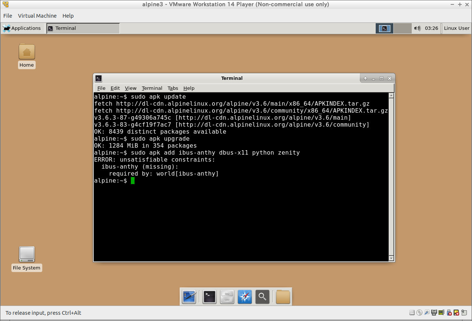
Task: Open the Applications menu
Action: pyautogui.click(x=23, y=28)
